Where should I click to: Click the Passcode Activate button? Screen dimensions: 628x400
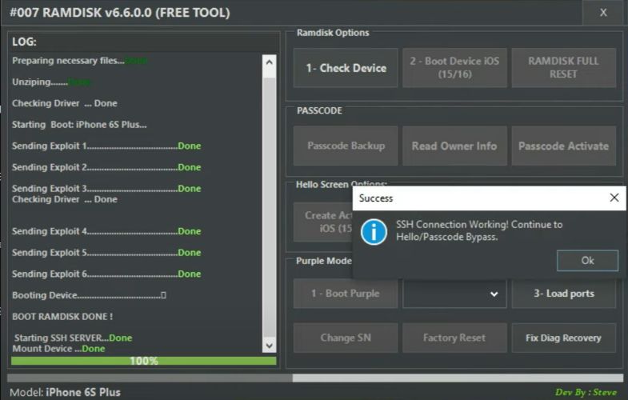(x=563, y=146)
